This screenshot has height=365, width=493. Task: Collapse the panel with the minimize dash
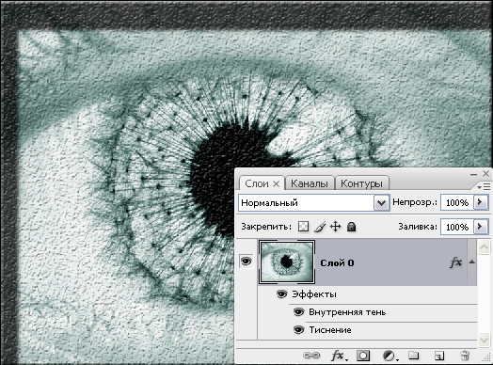473,174
